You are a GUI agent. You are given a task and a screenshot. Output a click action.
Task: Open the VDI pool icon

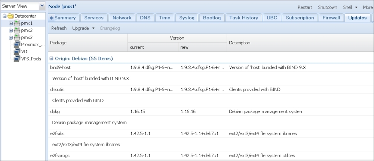17,51
